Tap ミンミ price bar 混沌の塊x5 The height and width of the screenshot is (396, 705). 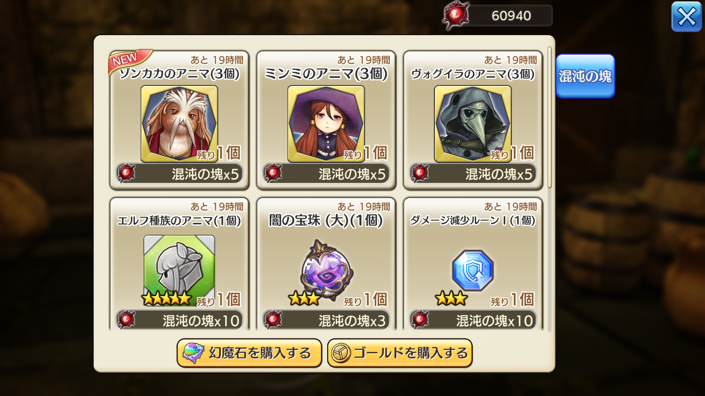tap(326, 174)
